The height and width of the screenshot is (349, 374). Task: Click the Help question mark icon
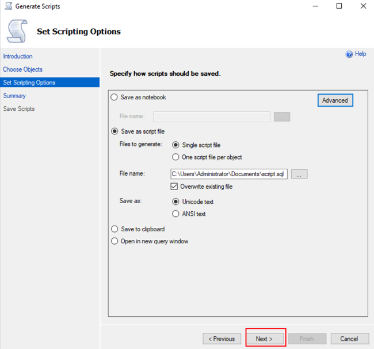349,54
